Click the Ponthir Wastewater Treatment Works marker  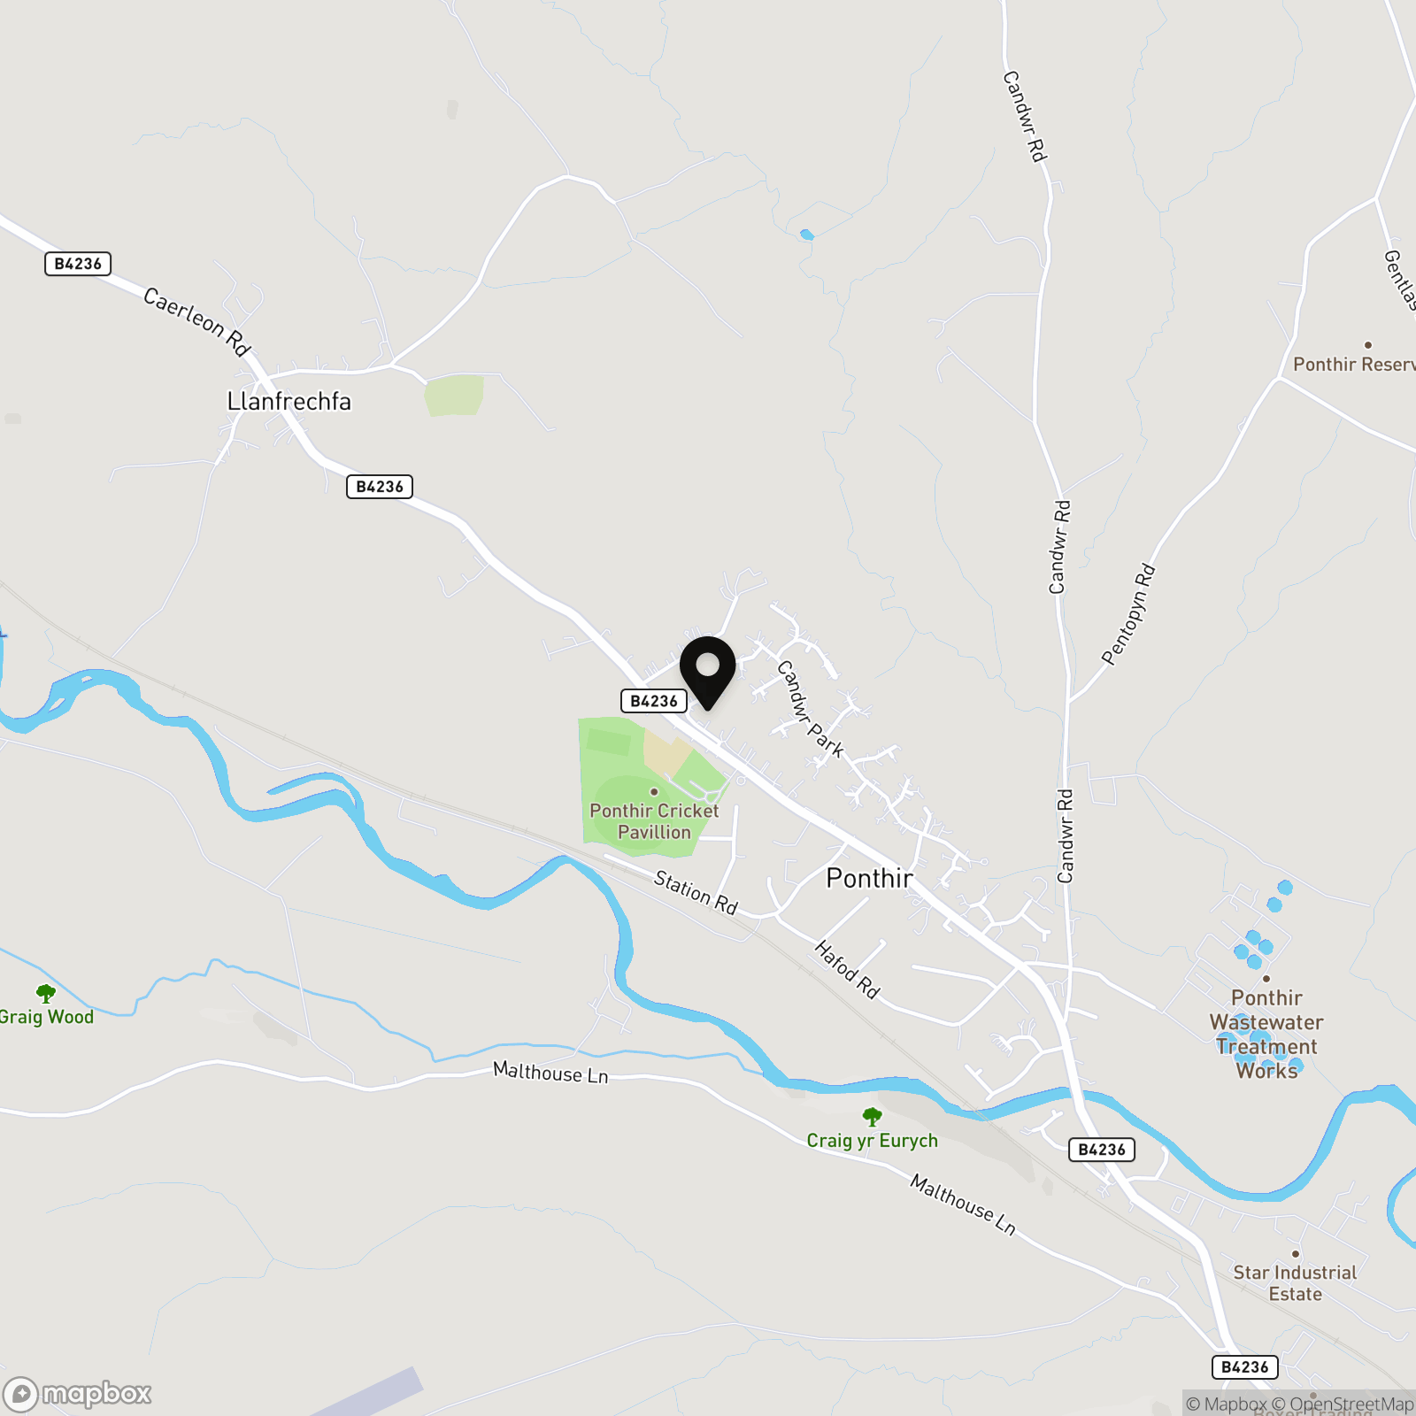tap(1266, 979)
